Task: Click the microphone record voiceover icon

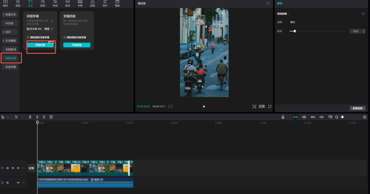Action: (x=283, y=117)
